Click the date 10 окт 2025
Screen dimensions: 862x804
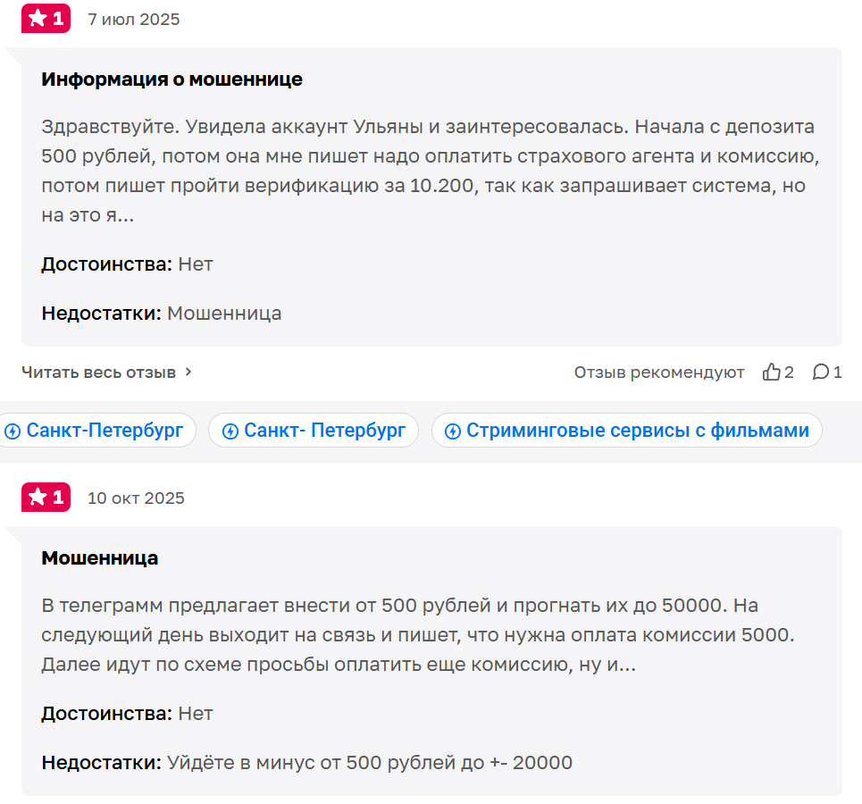point(136,497)
